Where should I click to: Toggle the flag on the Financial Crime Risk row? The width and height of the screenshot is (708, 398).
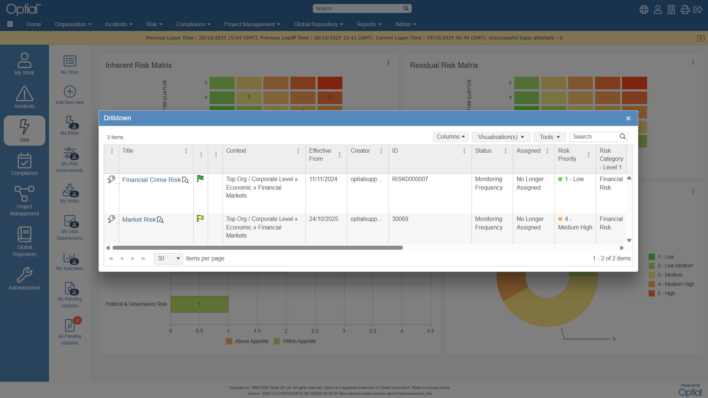point(200,178)
